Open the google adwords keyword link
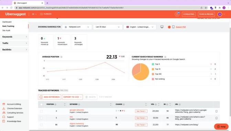The height and width of the screenshot is (131, 231). point(77,110)
